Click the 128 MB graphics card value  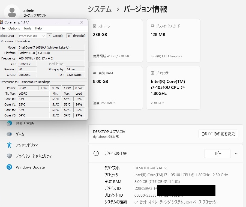click(x=158, y=35)
